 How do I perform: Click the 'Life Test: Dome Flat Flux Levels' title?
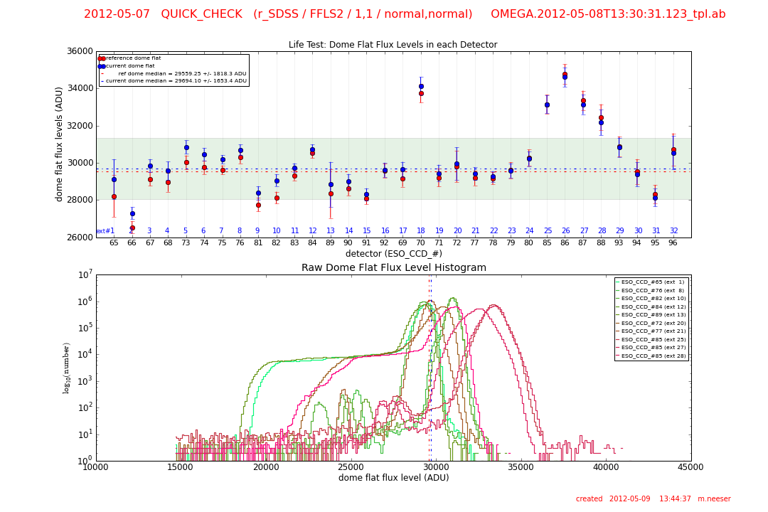coord(393,45)
